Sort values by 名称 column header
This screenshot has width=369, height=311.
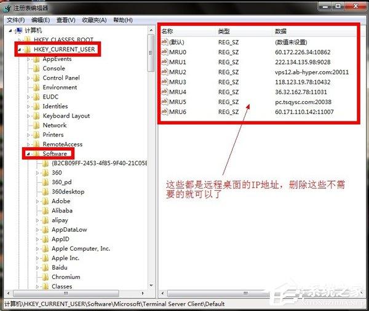coord(167,31)
